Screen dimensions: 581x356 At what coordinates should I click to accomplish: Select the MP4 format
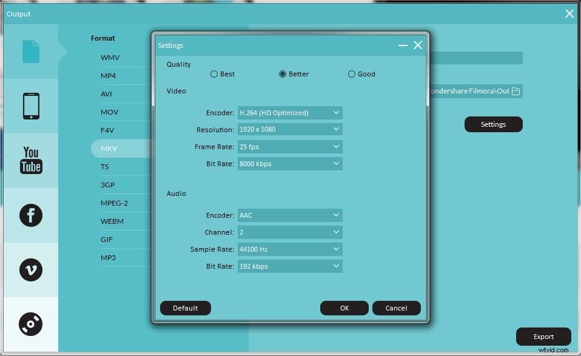click(x=108, y=75)
